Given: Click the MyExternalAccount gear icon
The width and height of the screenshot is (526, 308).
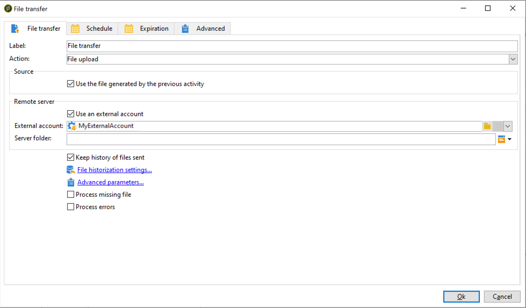Looking at the screenshot, I should click(x=72, y=126).
